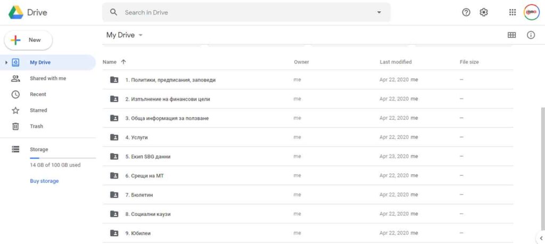Image resolution: width=545 pixels, height=244 pixels.
Task: Open Trash
Action: tap(37, 126)
